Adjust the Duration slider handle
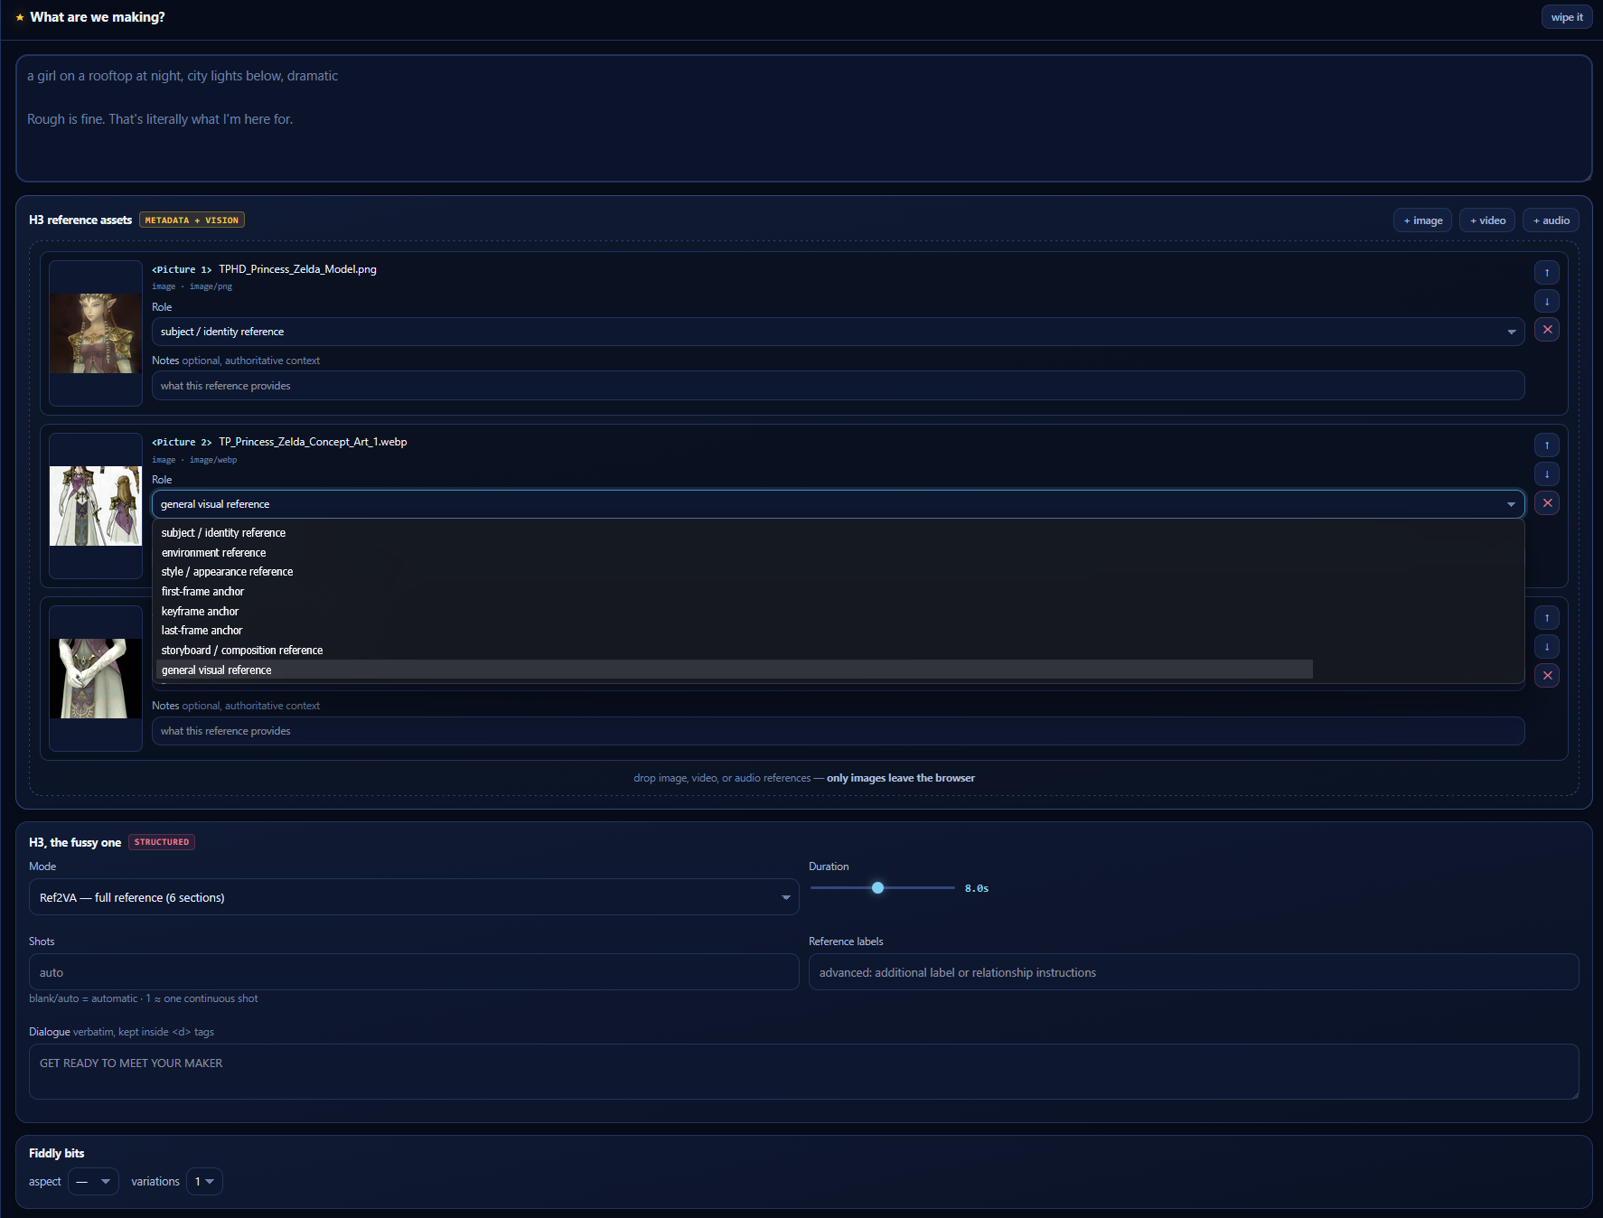Image resolution: width=1603 pixels, height=1218 pixels. (x=877, y=888)
